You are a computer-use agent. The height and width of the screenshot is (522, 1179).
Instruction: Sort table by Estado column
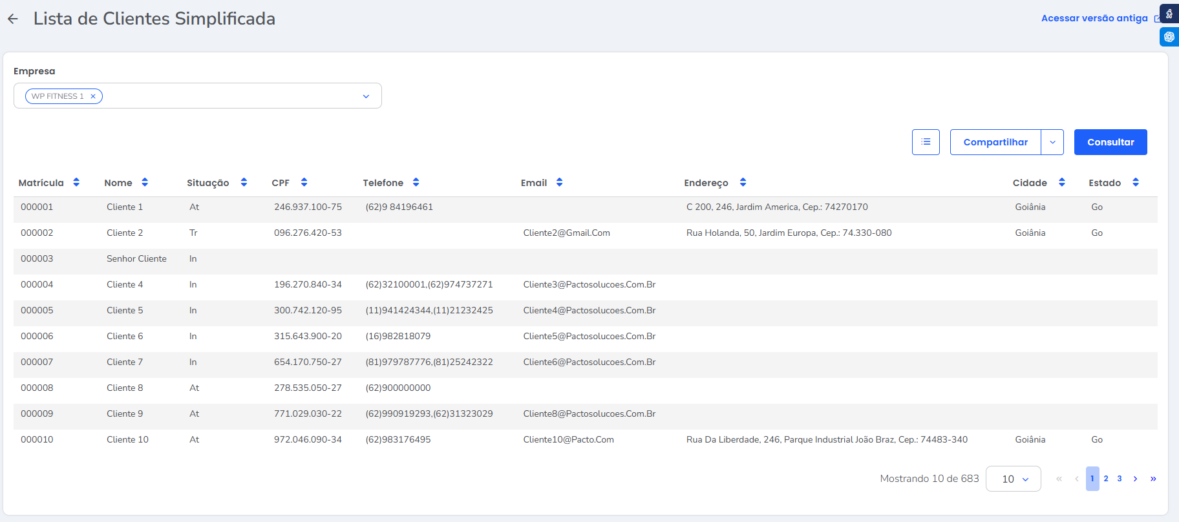coord(1135,183)
